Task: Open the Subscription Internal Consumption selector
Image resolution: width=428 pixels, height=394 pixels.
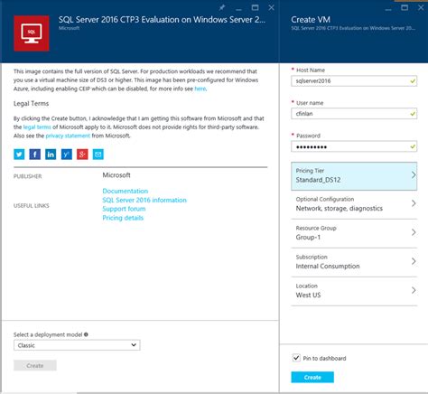Action: pos(354,262)
